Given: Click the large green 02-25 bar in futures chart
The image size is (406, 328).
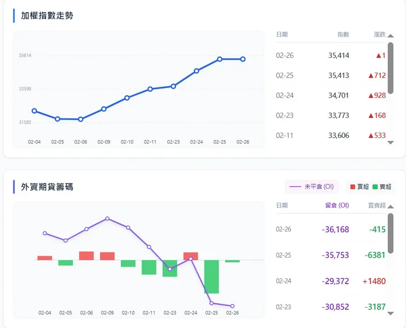Looking at the screenshot, I should [212, 277].
